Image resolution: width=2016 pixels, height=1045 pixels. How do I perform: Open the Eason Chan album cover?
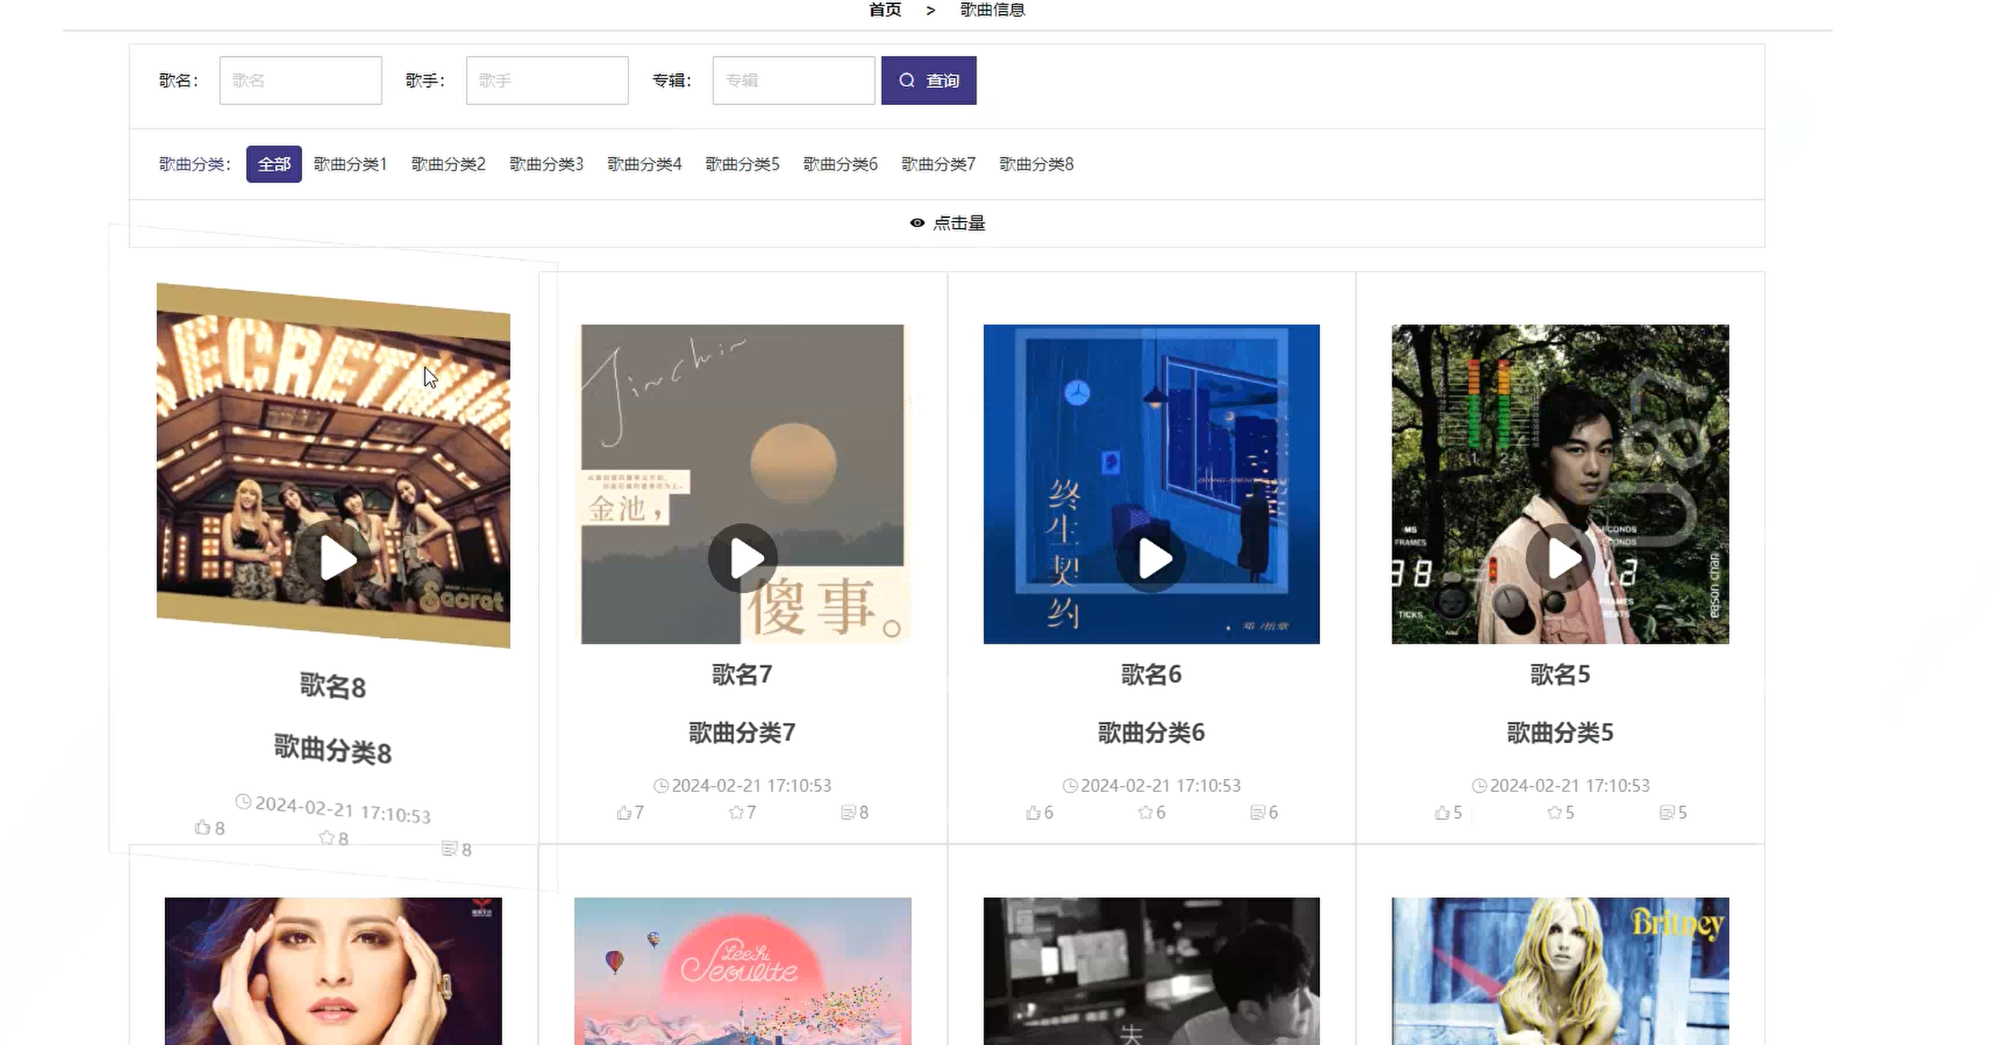tap(1560, 484)
